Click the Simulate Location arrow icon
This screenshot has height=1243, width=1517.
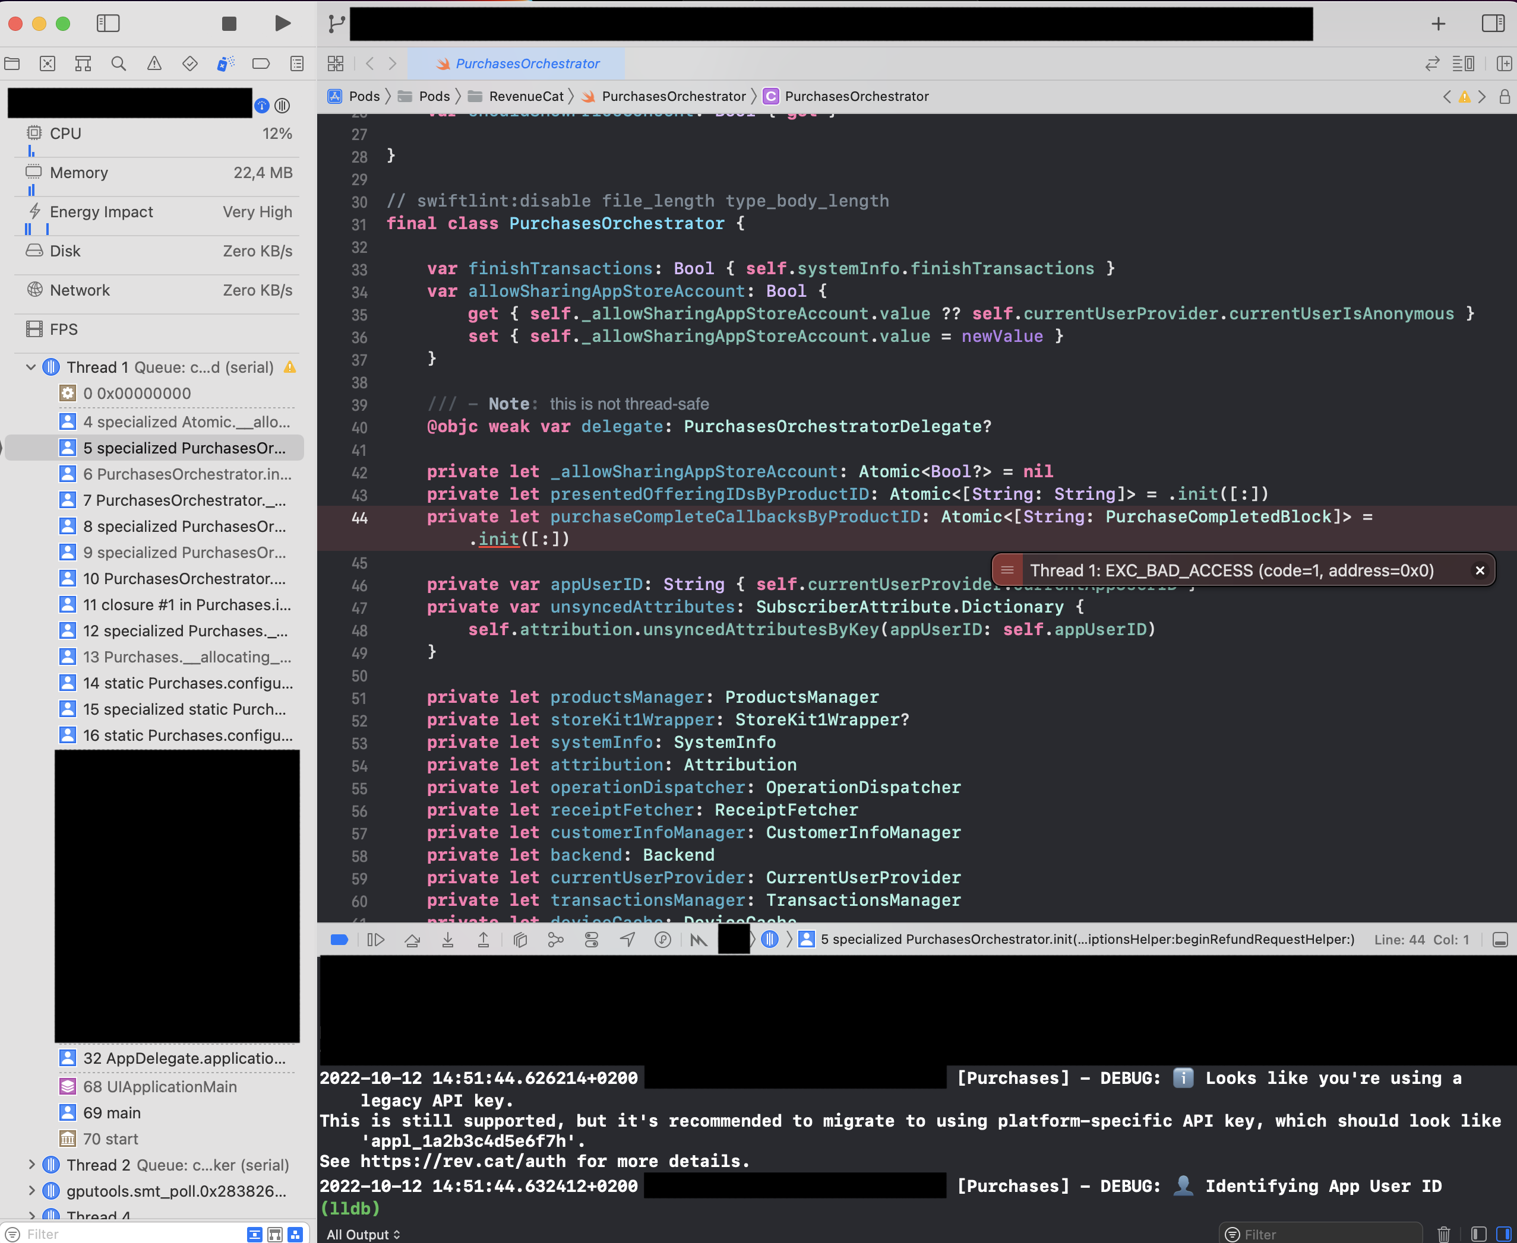(628, 940)
